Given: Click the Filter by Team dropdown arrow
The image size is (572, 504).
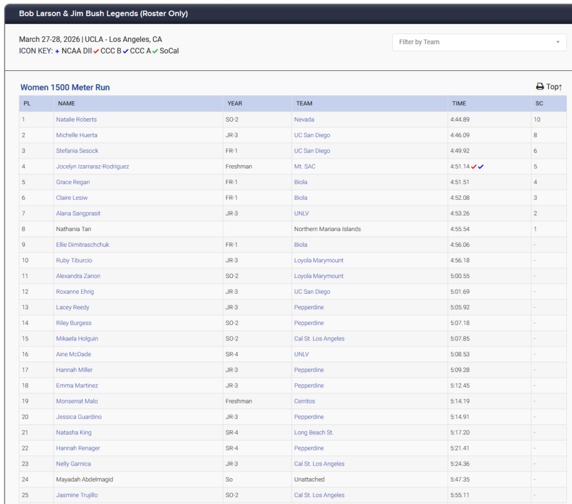Looking at the screenshot, I should click(557, 42).
